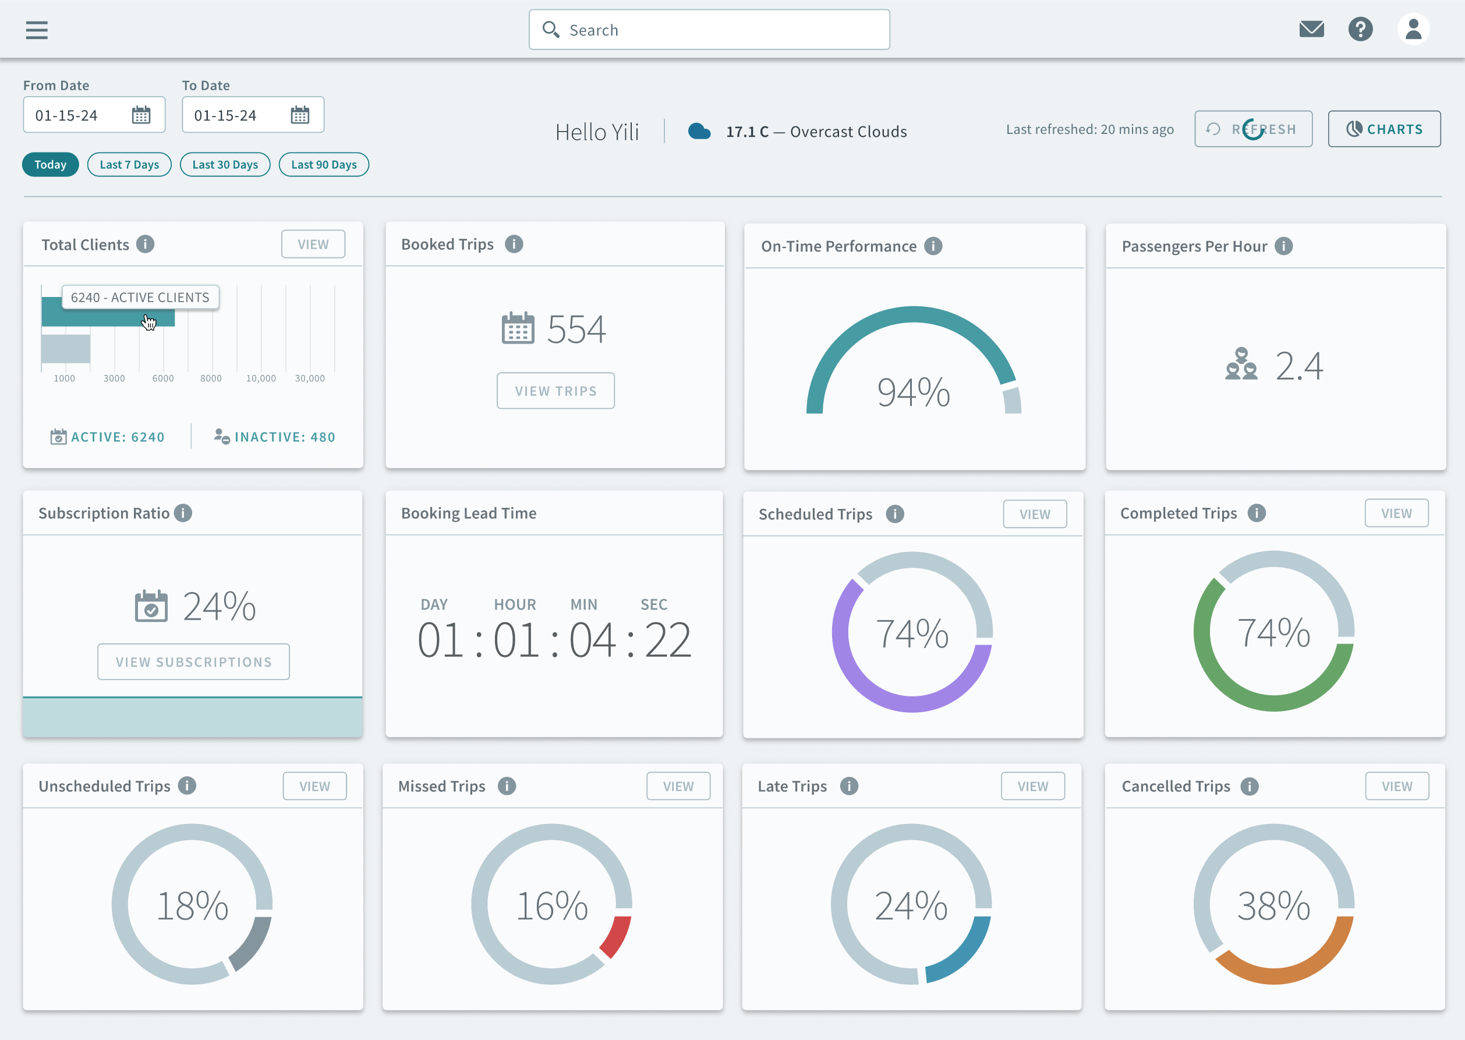
Task: Click the Total Clients info icon
Action: 146,244
